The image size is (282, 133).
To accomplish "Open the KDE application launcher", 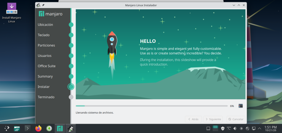I will [x=7, y=128].
